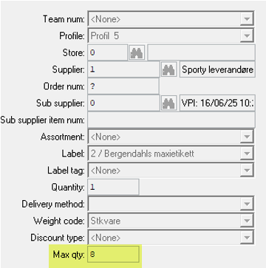
Task: Open supplier lookup with the binoculars icon
Action: 168,69
